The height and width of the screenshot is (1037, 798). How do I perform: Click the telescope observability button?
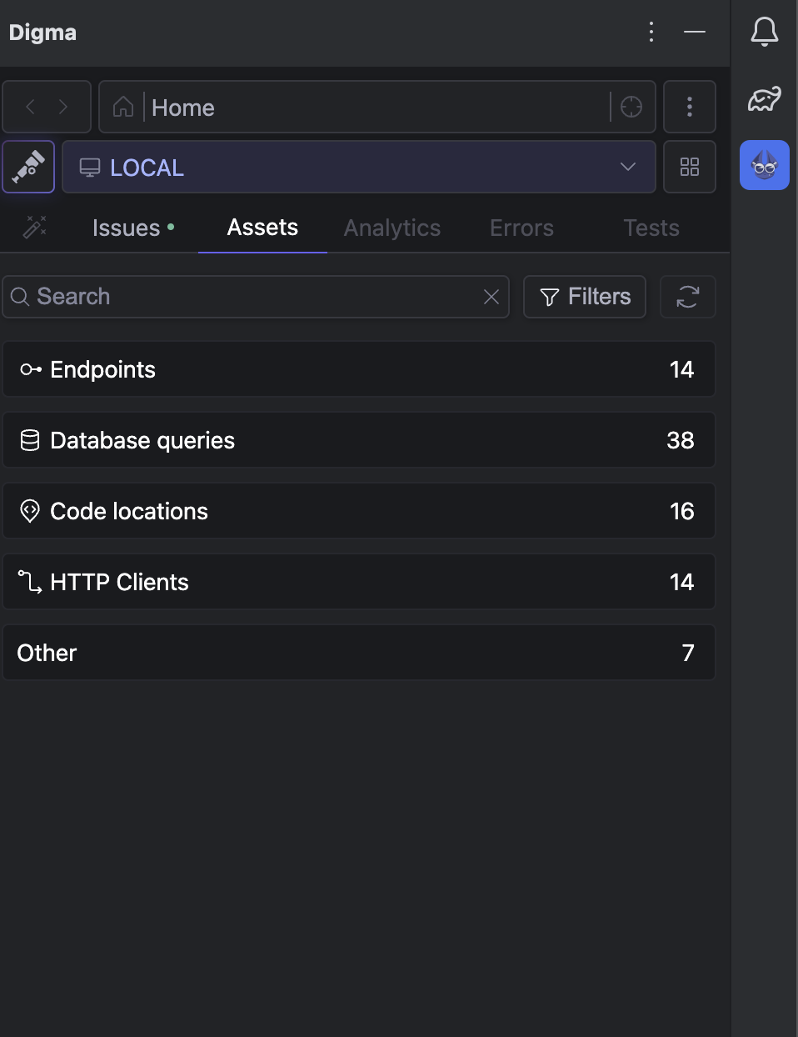[x=28, y=167]
